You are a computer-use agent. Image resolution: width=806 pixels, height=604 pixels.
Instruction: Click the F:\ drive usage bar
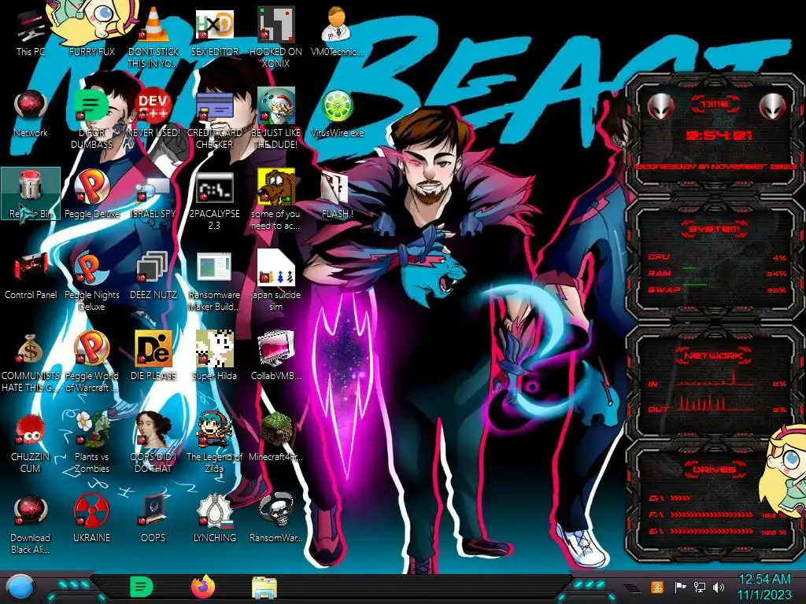tap(712, 514)
